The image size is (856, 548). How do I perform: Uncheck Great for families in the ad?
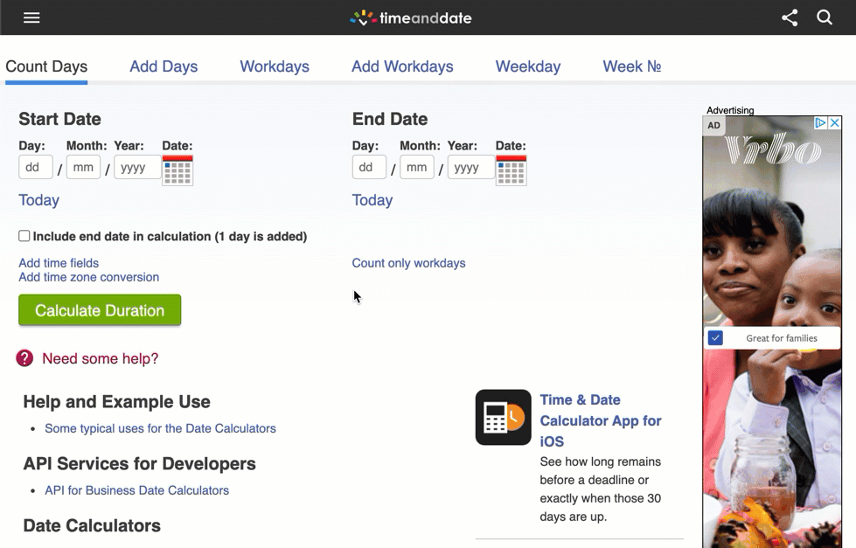(716, 338)
